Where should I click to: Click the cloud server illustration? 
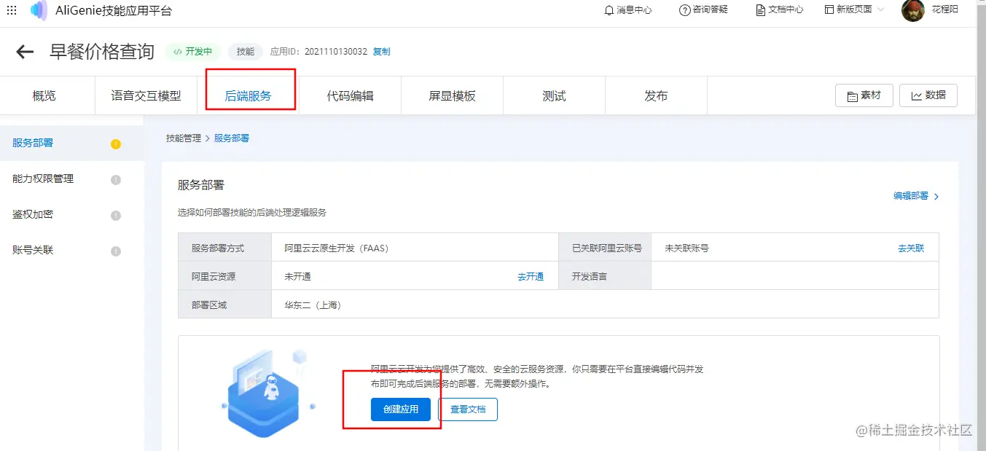tap(267, 393)
